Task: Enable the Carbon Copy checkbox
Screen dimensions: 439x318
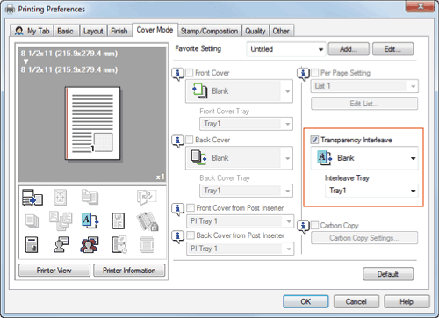Action: [315, 225]
